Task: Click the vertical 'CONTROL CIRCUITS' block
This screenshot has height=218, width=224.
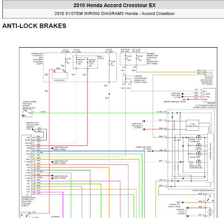Action: coord(211,158)
